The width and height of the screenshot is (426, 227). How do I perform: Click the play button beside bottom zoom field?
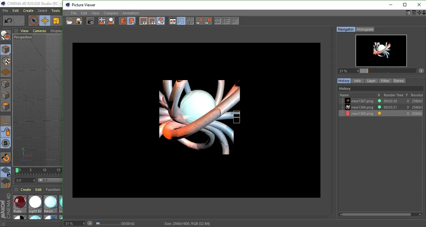pos(90,223)
